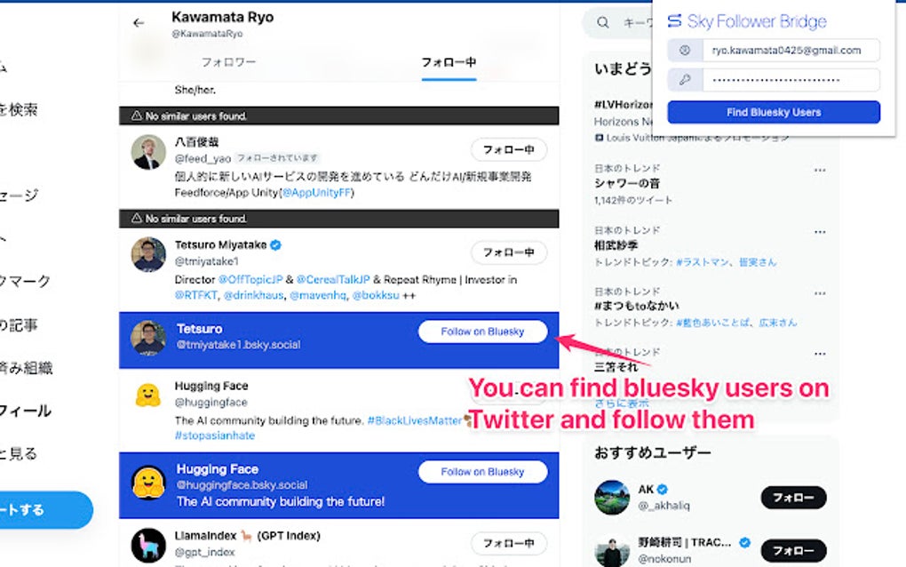Toggle following for 八百俊哉 (@feed_yao)
Image resolution: width=906 pixels, height=567 pixels.
(508, 149)
